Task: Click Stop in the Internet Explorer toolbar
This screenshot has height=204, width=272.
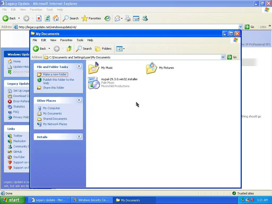Action: [x=39, y=18]
